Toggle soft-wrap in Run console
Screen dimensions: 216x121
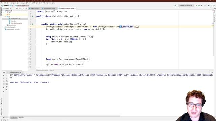[7, 81]
